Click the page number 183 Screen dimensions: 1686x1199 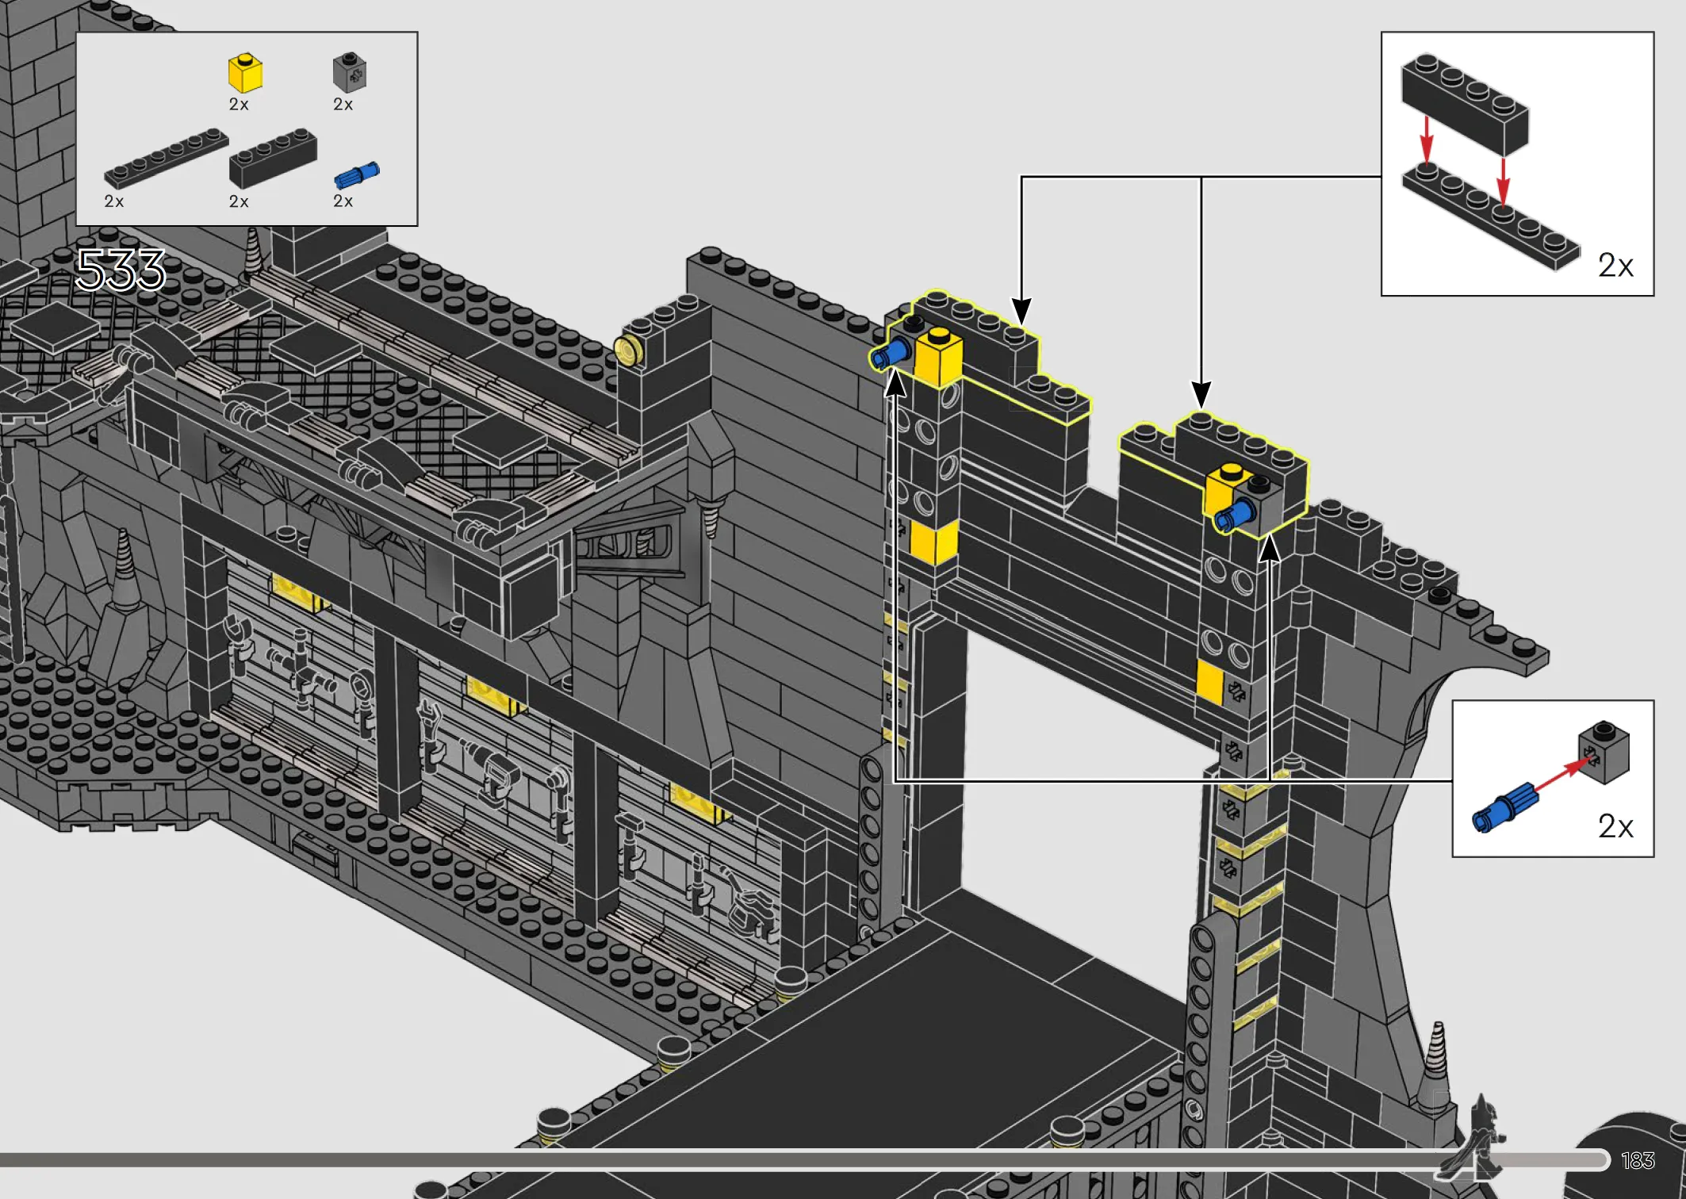[1638, 1161]
